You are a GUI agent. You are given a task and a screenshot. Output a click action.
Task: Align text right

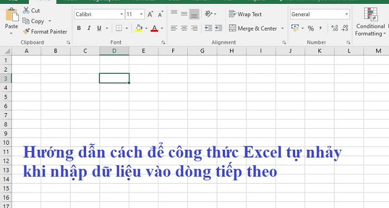[194, 28]
